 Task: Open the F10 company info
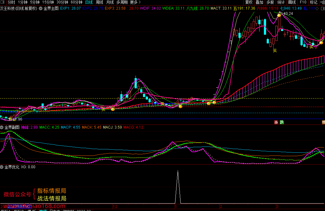pos(303,2)
